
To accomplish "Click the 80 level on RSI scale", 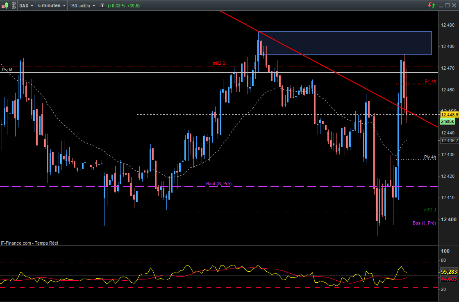I will click(x=443, y=261).
